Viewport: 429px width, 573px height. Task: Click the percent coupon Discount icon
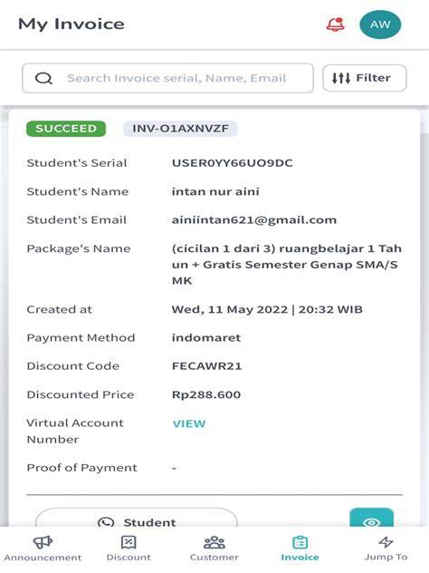[129, 542]
